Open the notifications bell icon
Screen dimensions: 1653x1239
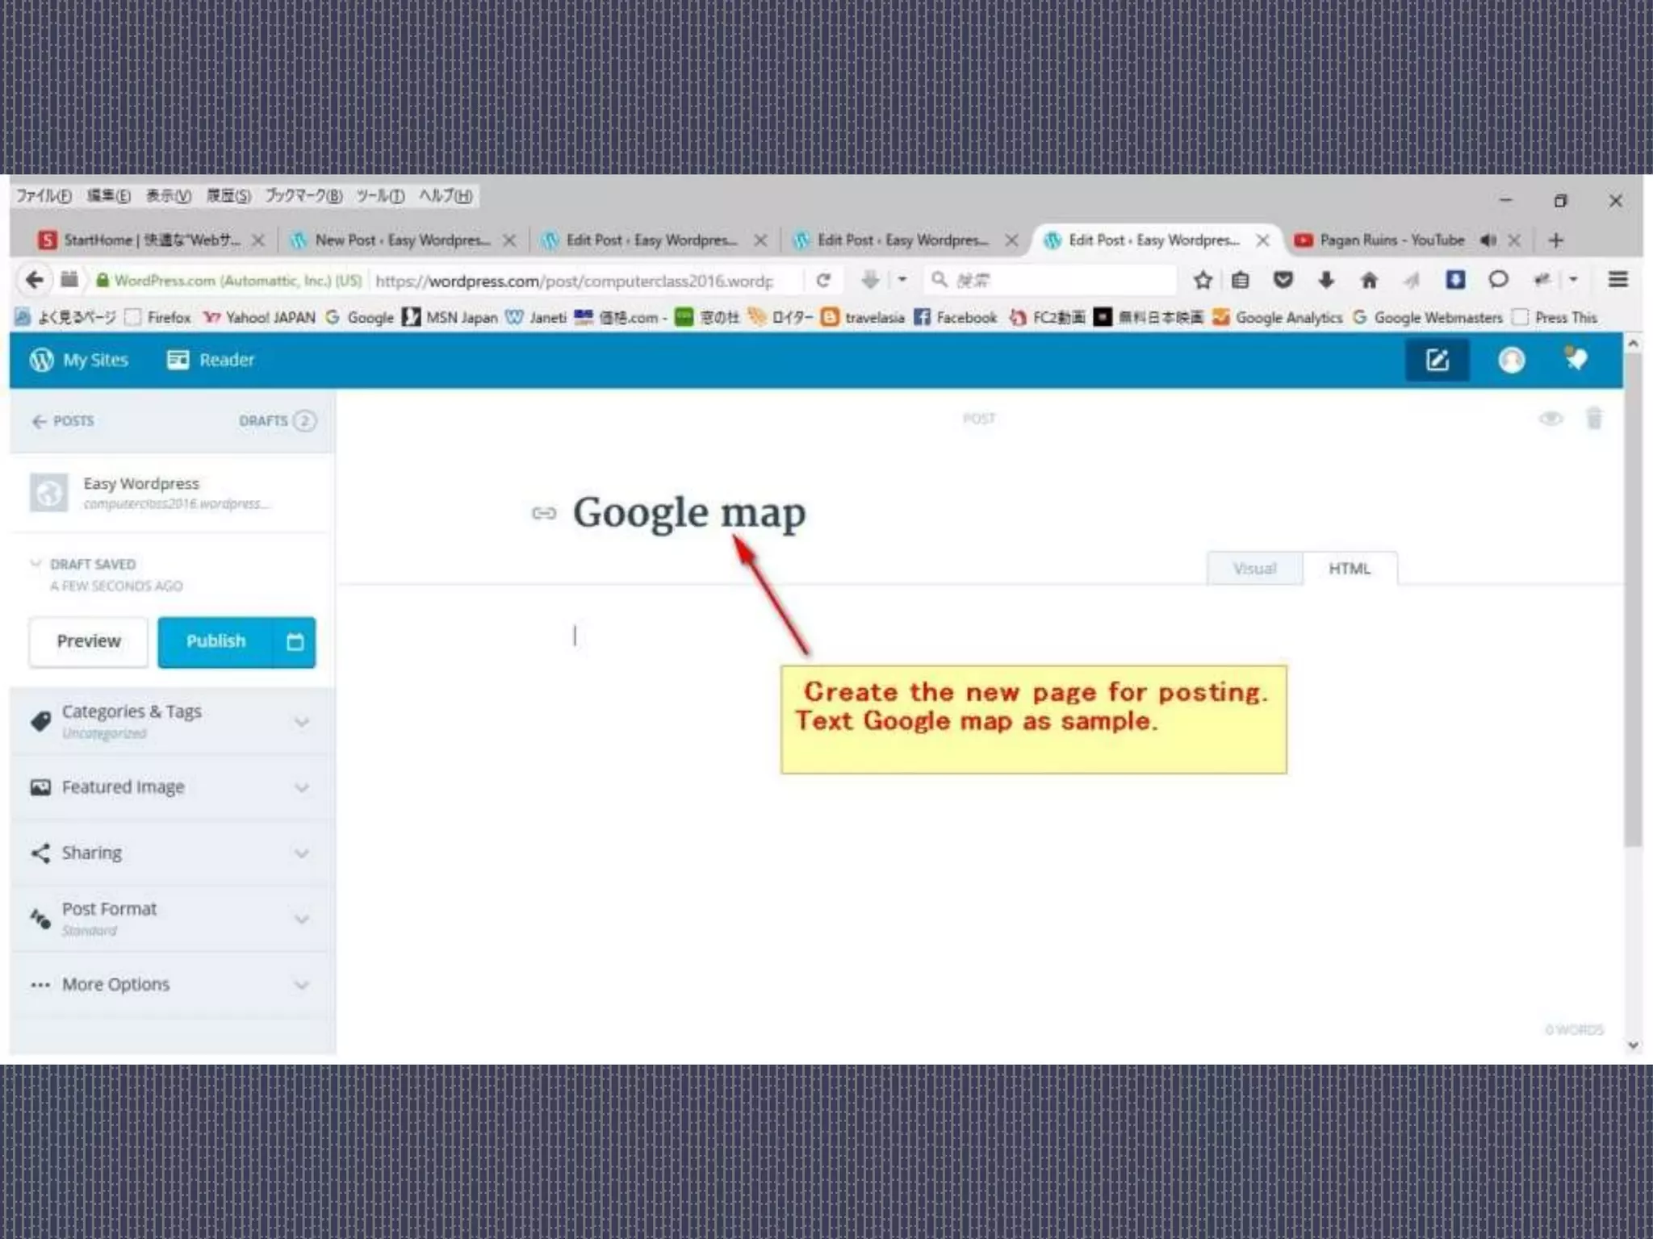coord(1575,358)
